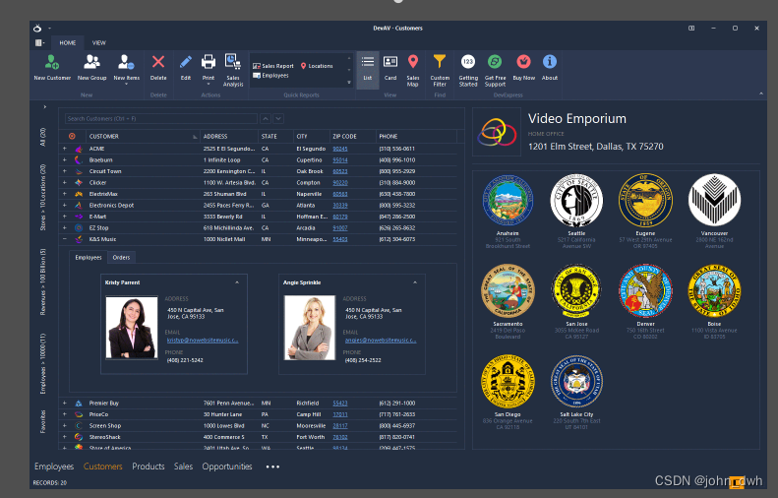Select the HOME ribbon tab

[68, 42]
